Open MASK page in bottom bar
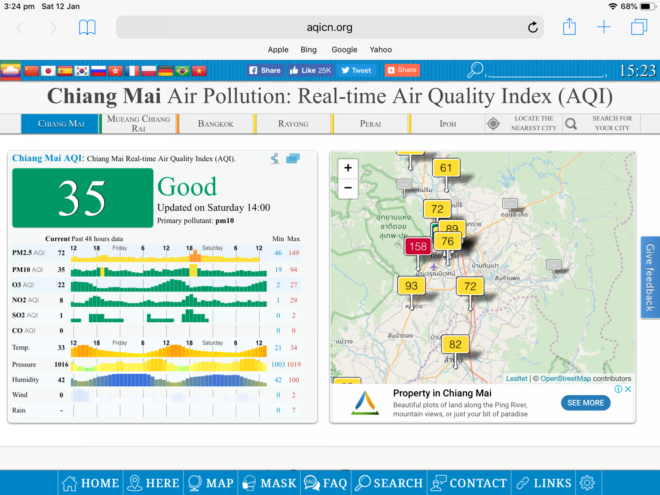The width and height of the screenshot is (660, 495). tap(269, 483)
